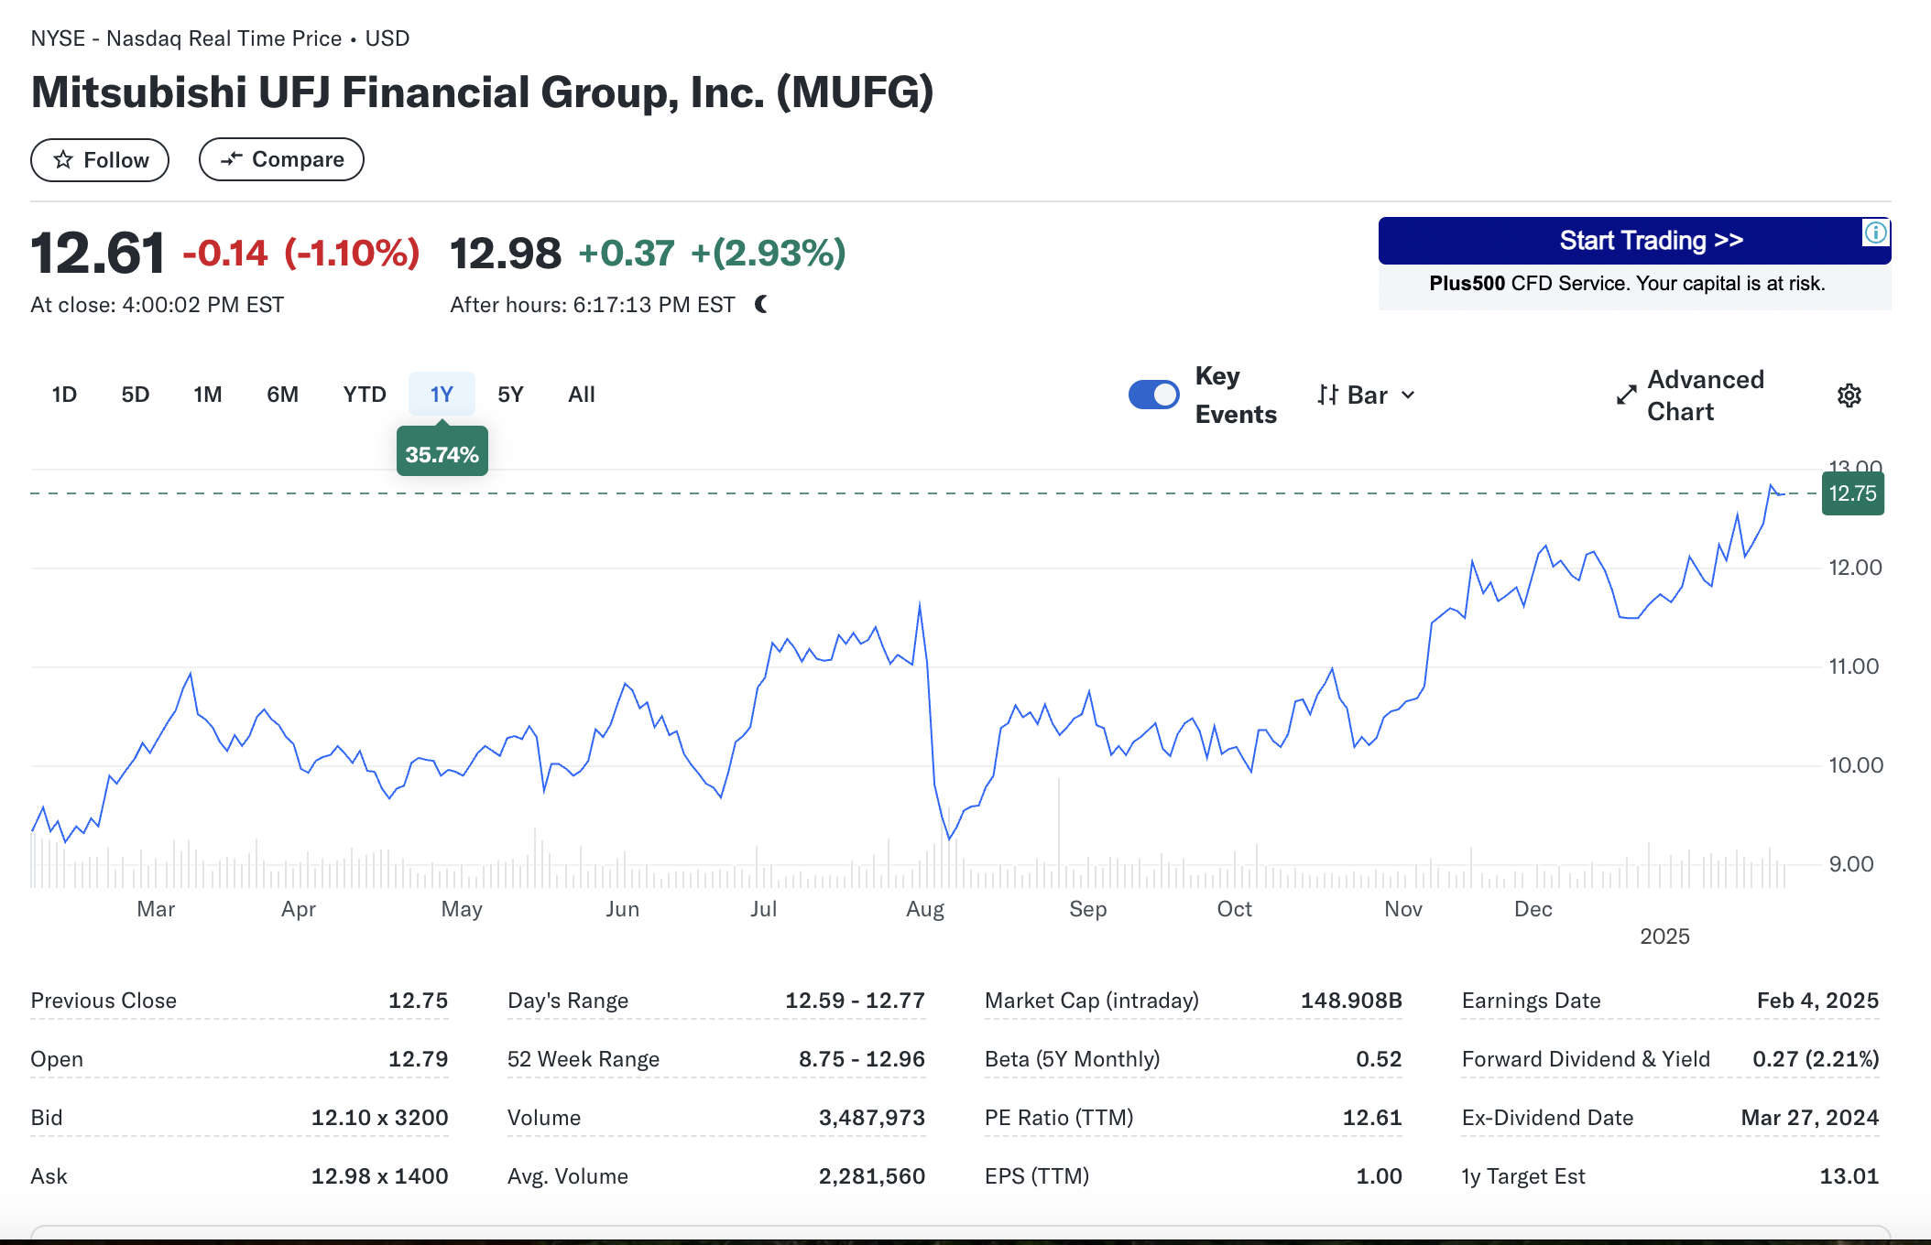
Task: Click the Bar chart type icon
Action: 1328,395
